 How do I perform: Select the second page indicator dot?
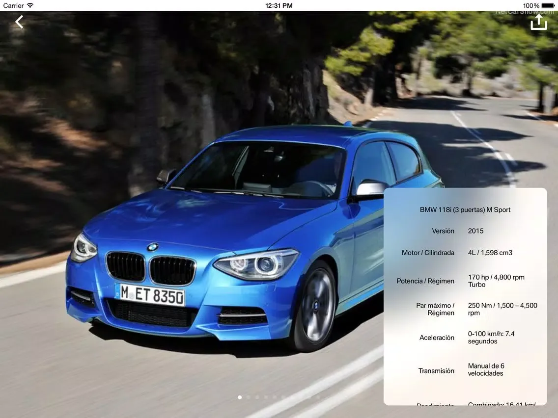click(x=249, y=397)
